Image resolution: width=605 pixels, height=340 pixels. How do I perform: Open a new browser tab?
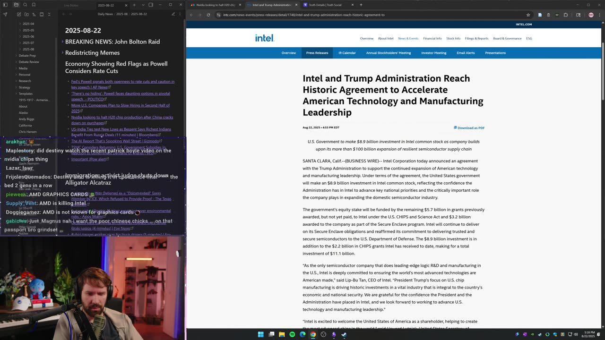click(361, 5)
